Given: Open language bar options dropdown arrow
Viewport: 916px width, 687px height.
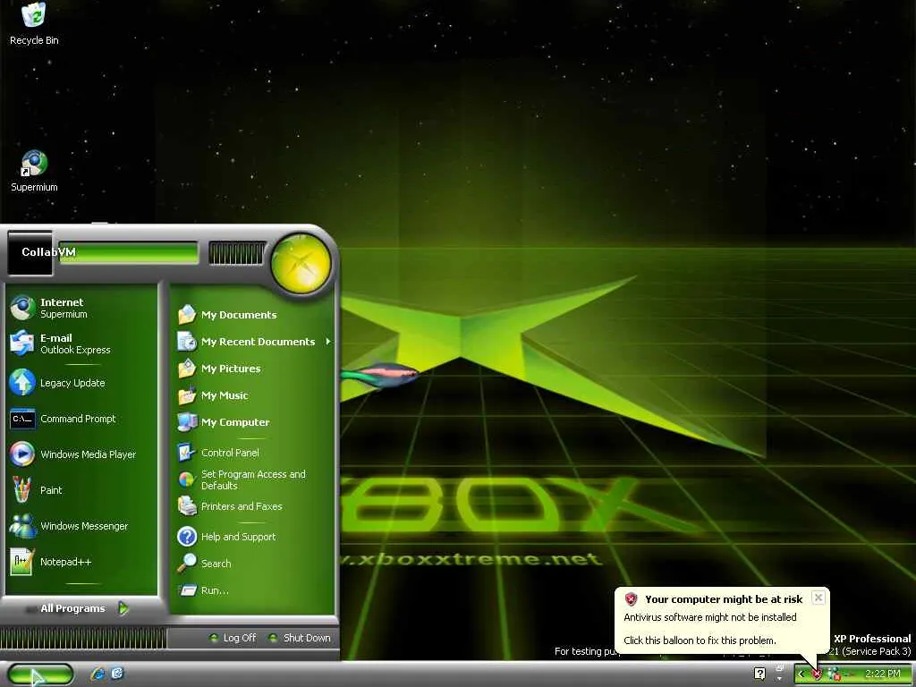Looking at the screenshot, I should click(x=779, y=679).
